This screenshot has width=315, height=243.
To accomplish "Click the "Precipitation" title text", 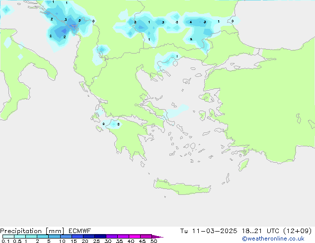I will pyautogui.click(x=21, y=231).
